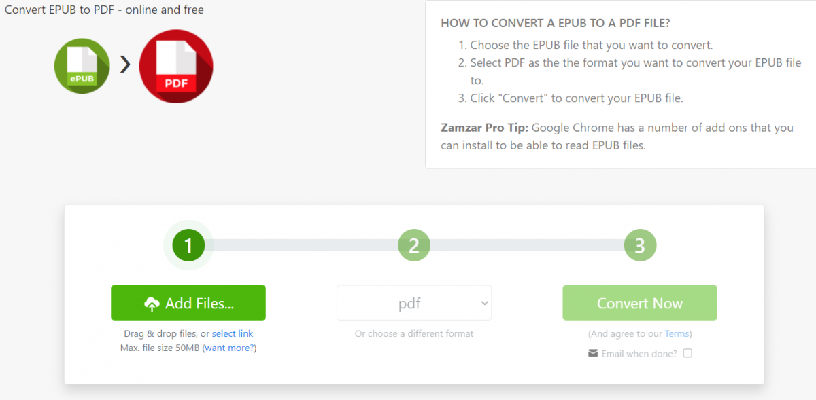Click the envelope icon beside Email when done

[593, 353]
